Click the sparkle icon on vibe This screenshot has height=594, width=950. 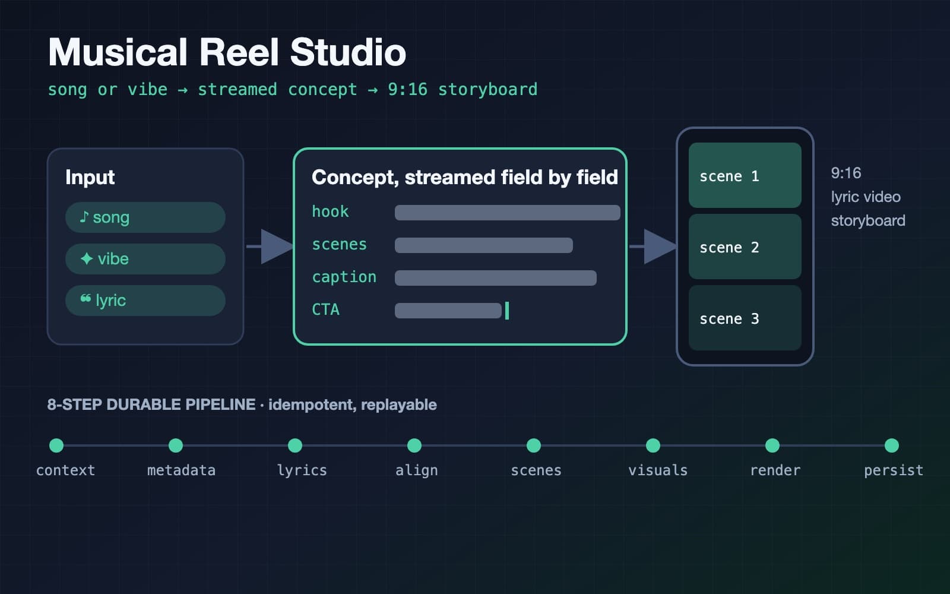[x=87, y=258]
